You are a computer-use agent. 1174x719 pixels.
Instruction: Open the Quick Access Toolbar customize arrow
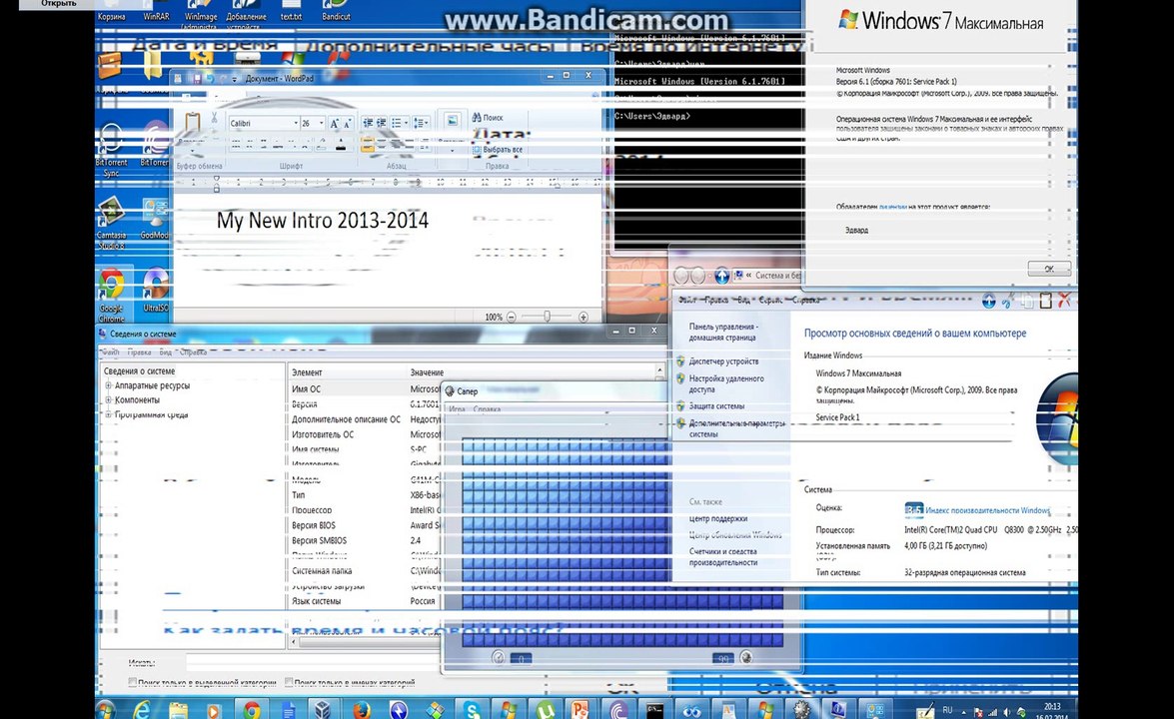click(x=235, y=79)
